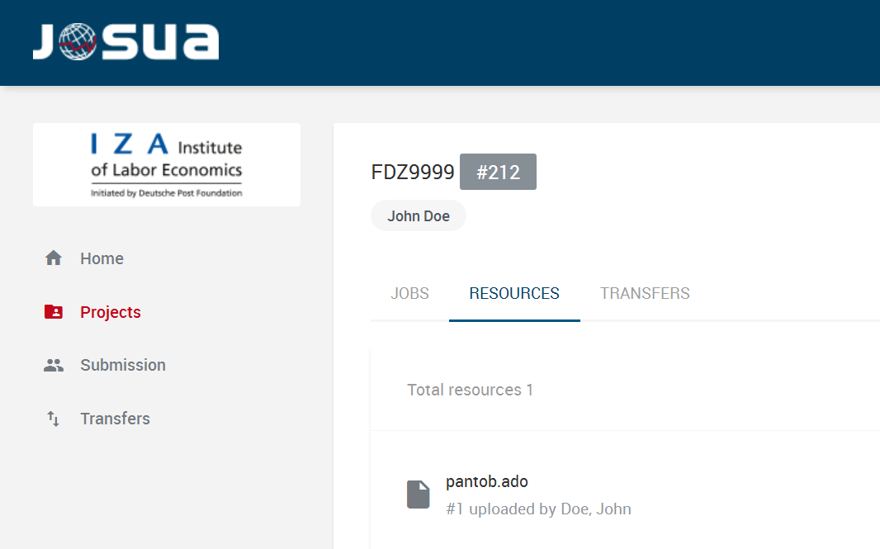This screenshot has height=549, width=880.
Task: Click the pantob.ado file icon
Action: (419, 495)
